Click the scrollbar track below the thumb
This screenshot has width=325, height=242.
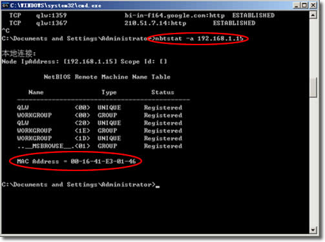[313, 161]
